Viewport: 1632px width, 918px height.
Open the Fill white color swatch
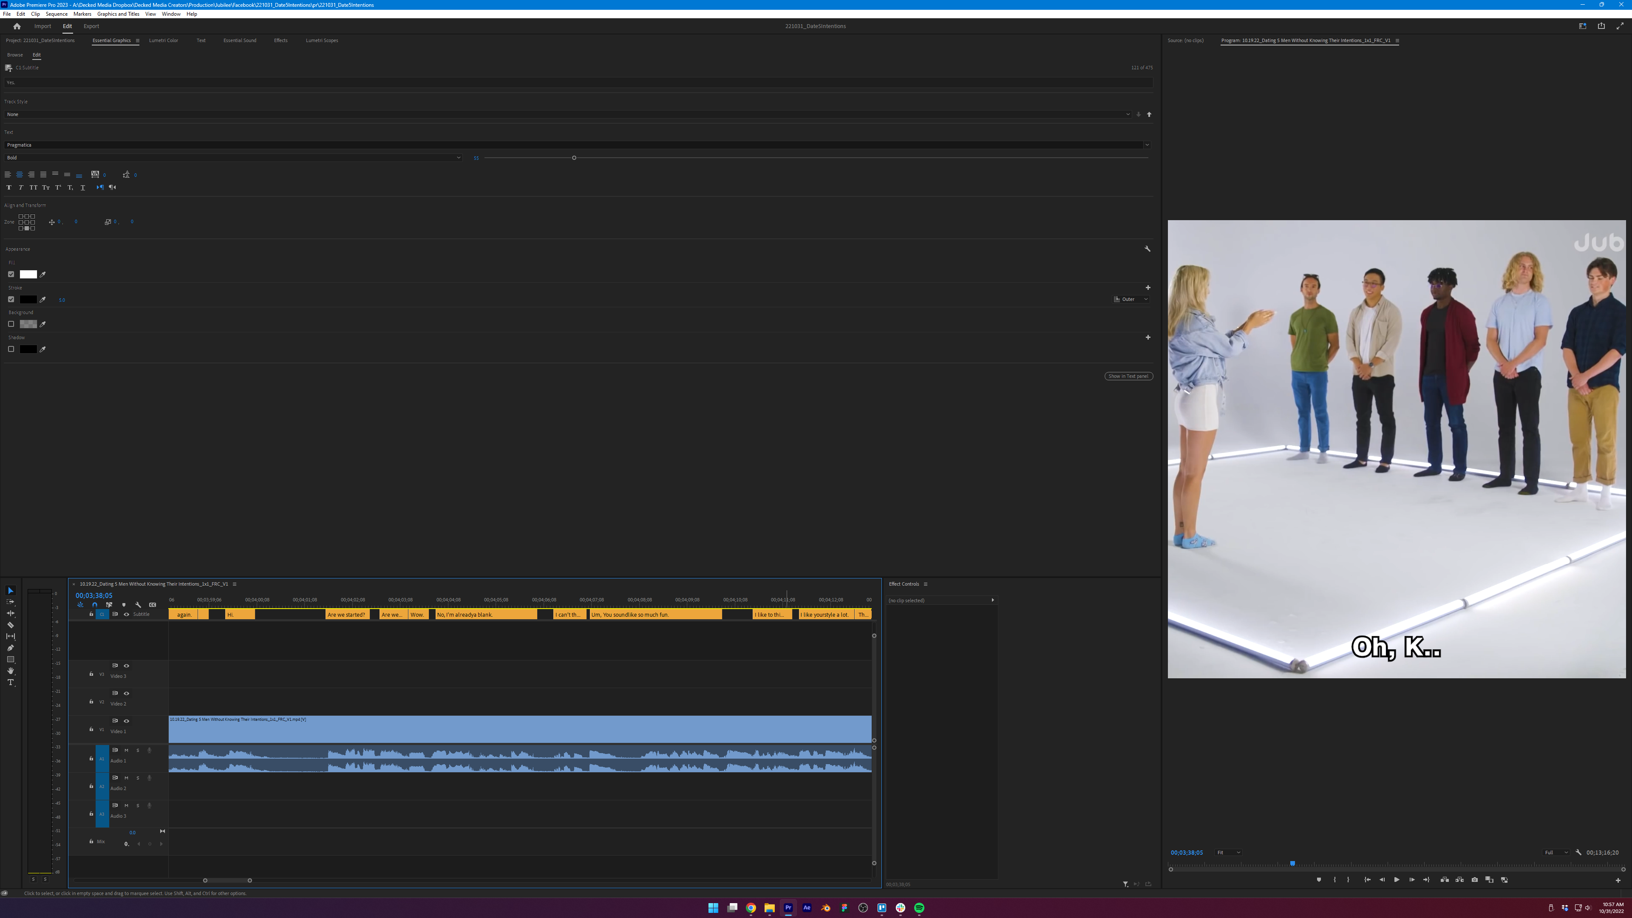point(28,274)
